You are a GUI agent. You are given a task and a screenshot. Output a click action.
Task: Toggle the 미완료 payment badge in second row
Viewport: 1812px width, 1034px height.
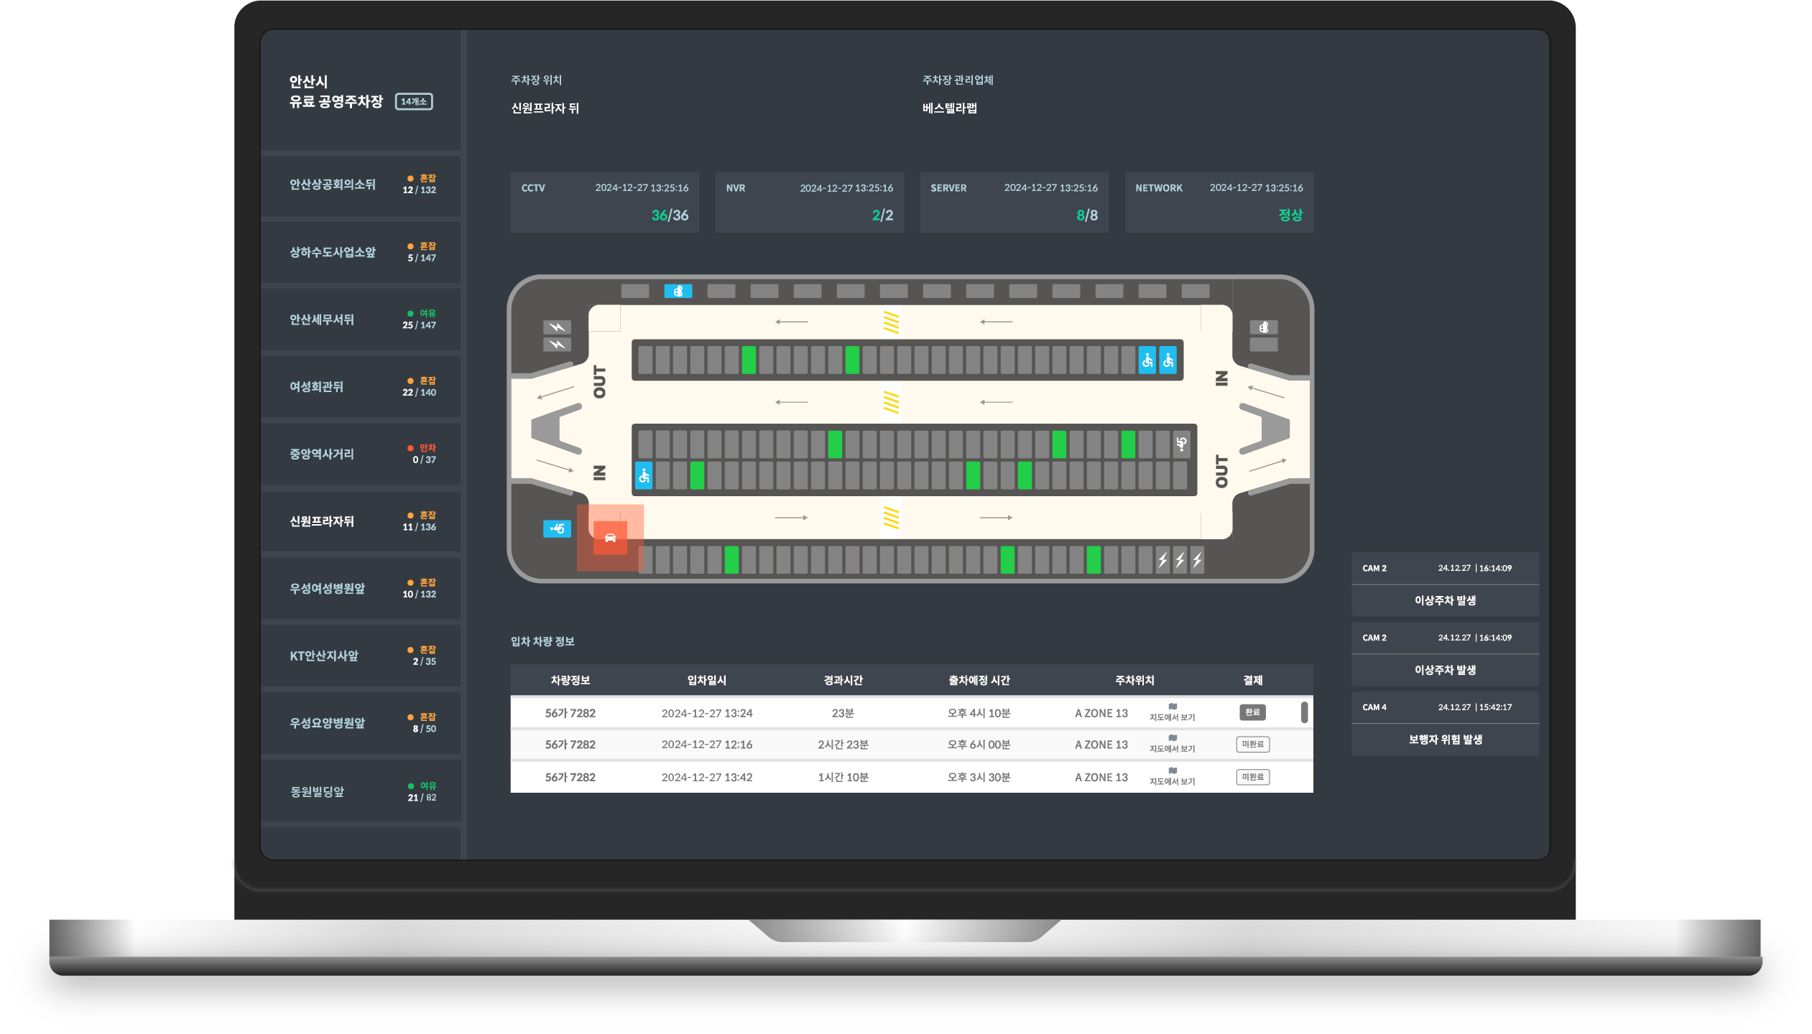pyautogui.click(x=1252, y=744)
